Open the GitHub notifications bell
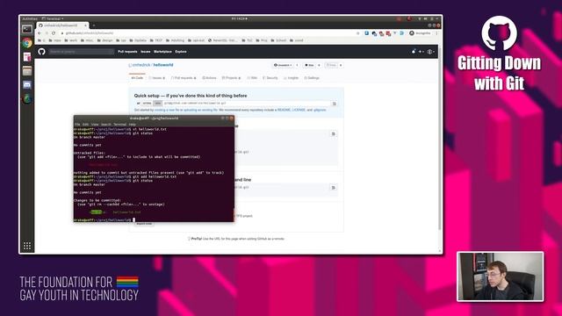This screenshot has height=316, width=562. point(414,52)
